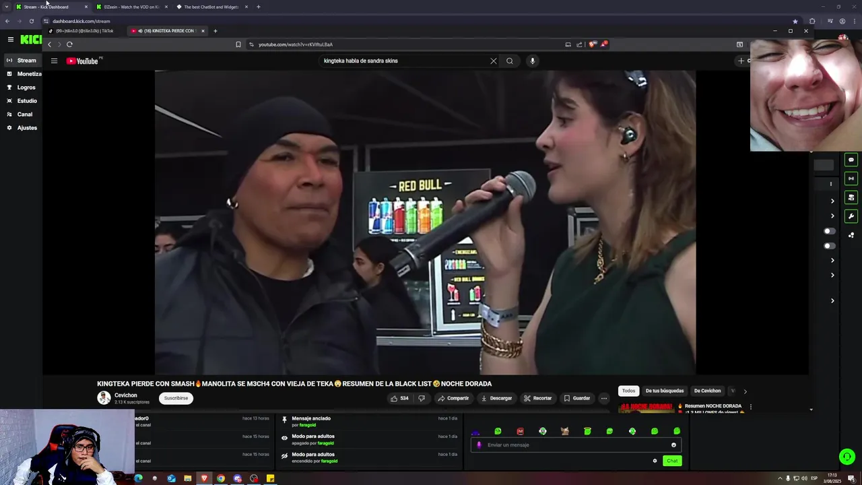Click the Recortar button

click(x=538, y=398)
